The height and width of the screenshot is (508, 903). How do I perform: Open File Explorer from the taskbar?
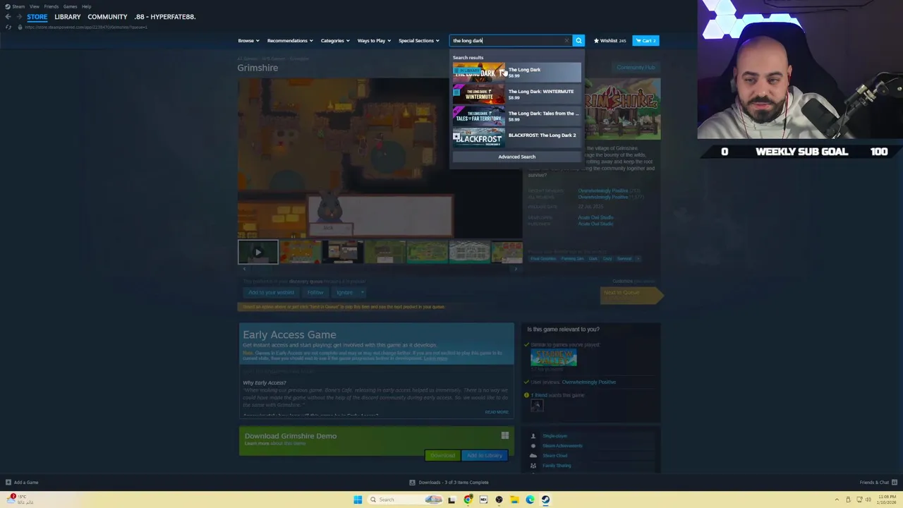[x=514, y=500]
